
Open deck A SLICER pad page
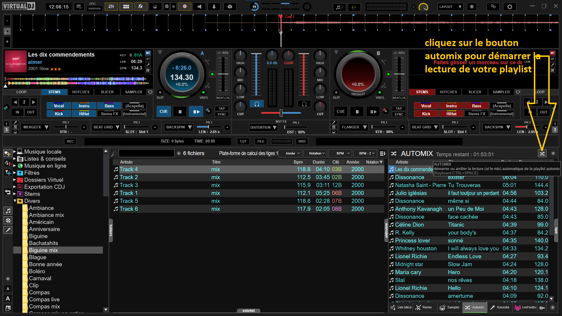[x=107, y=92]
